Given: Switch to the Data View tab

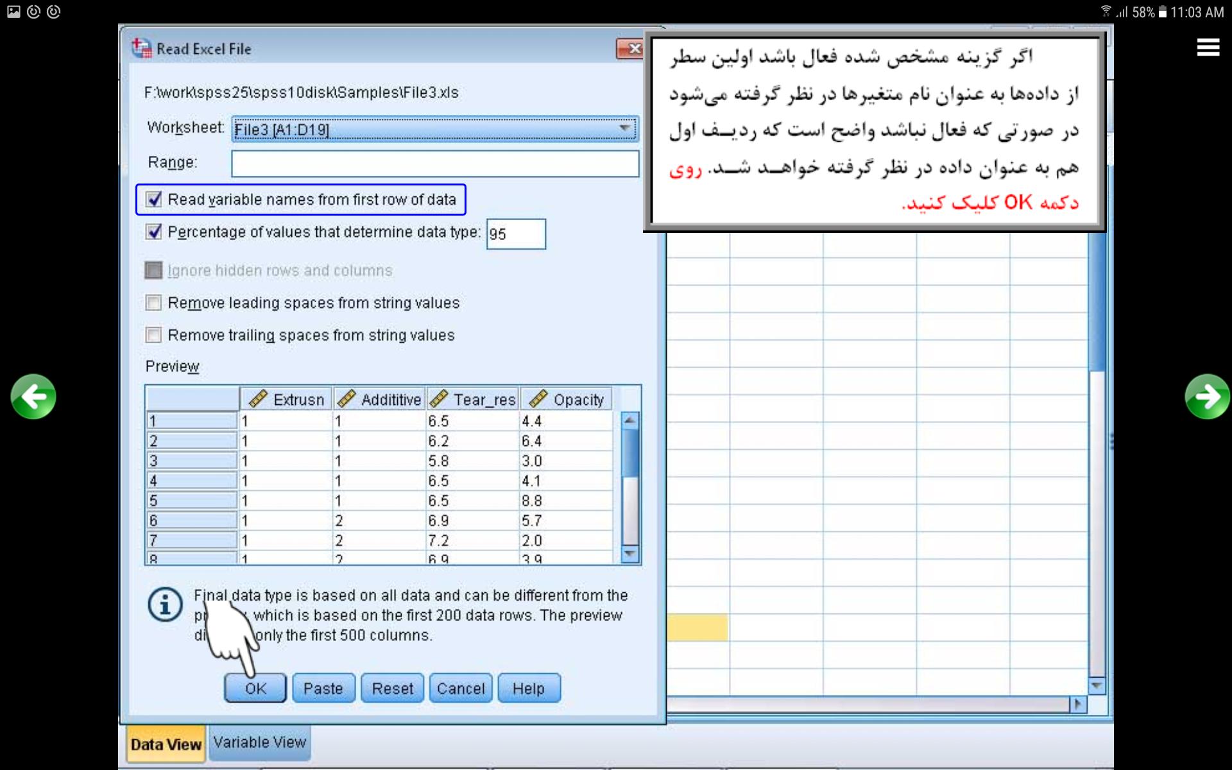Looking at the screenshot, I should (166, 744).
